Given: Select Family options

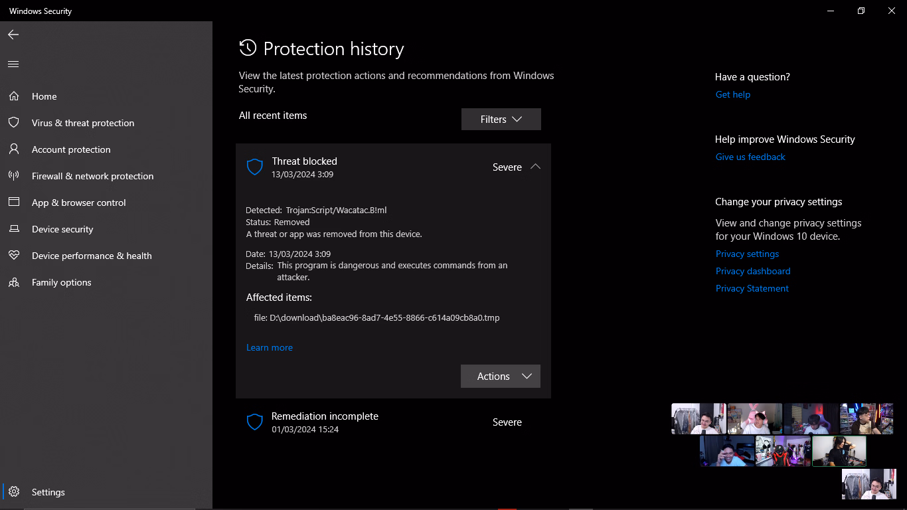Looking at the screenshot, I should [106, 282].
